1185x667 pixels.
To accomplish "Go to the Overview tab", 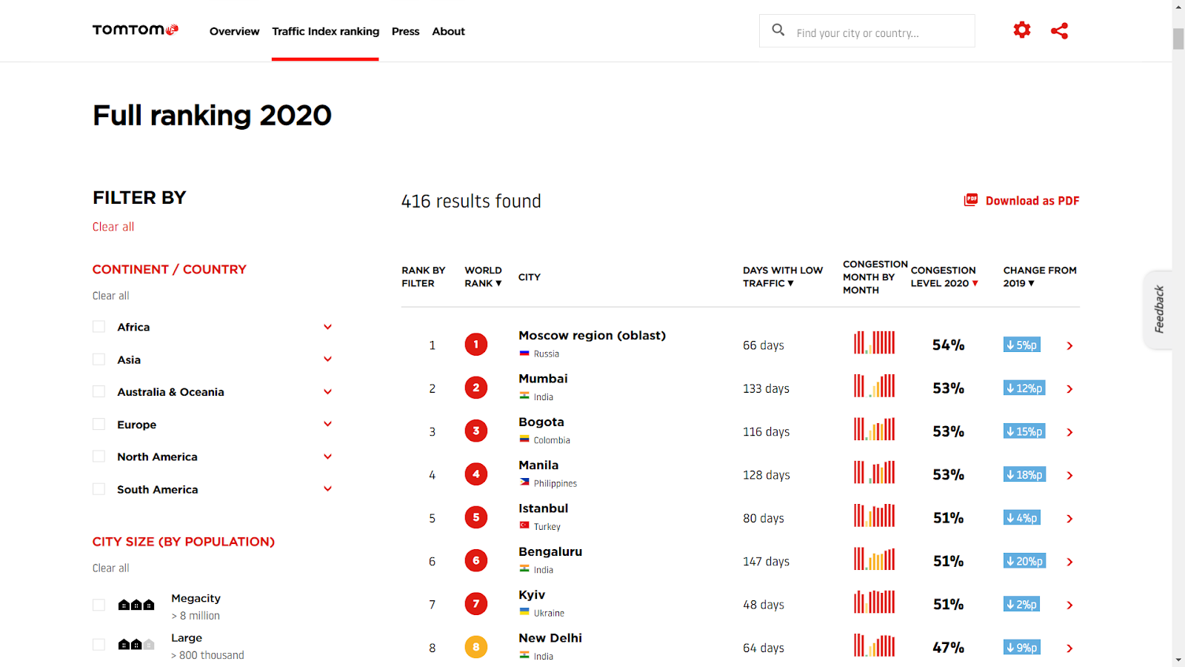I will (234, 31).
